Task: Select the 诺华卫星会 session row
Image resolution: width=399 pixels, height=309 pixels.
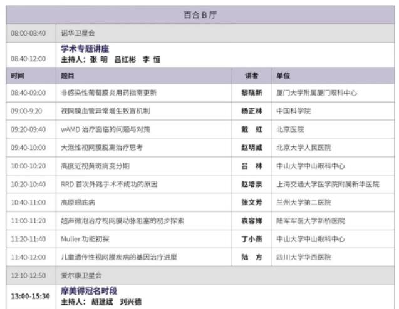Action: pos(78,33)
